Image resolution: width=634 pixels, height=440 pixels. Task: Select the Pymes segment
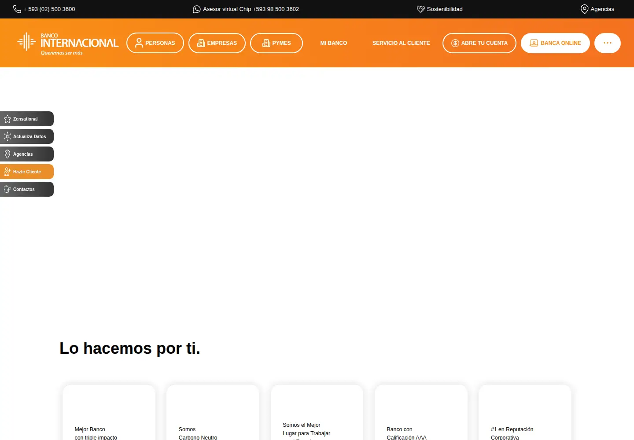[x=276, y=43]
